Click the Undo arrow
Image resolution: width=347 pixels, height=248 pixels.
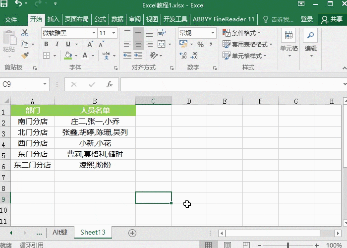click(x=18, y=3)
